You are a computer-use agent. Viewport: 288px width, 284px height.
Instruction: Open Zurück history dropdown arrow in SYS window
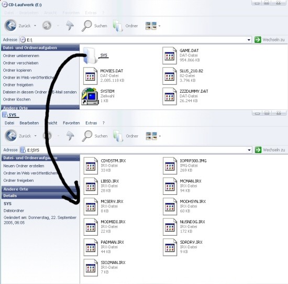point(36,136)
